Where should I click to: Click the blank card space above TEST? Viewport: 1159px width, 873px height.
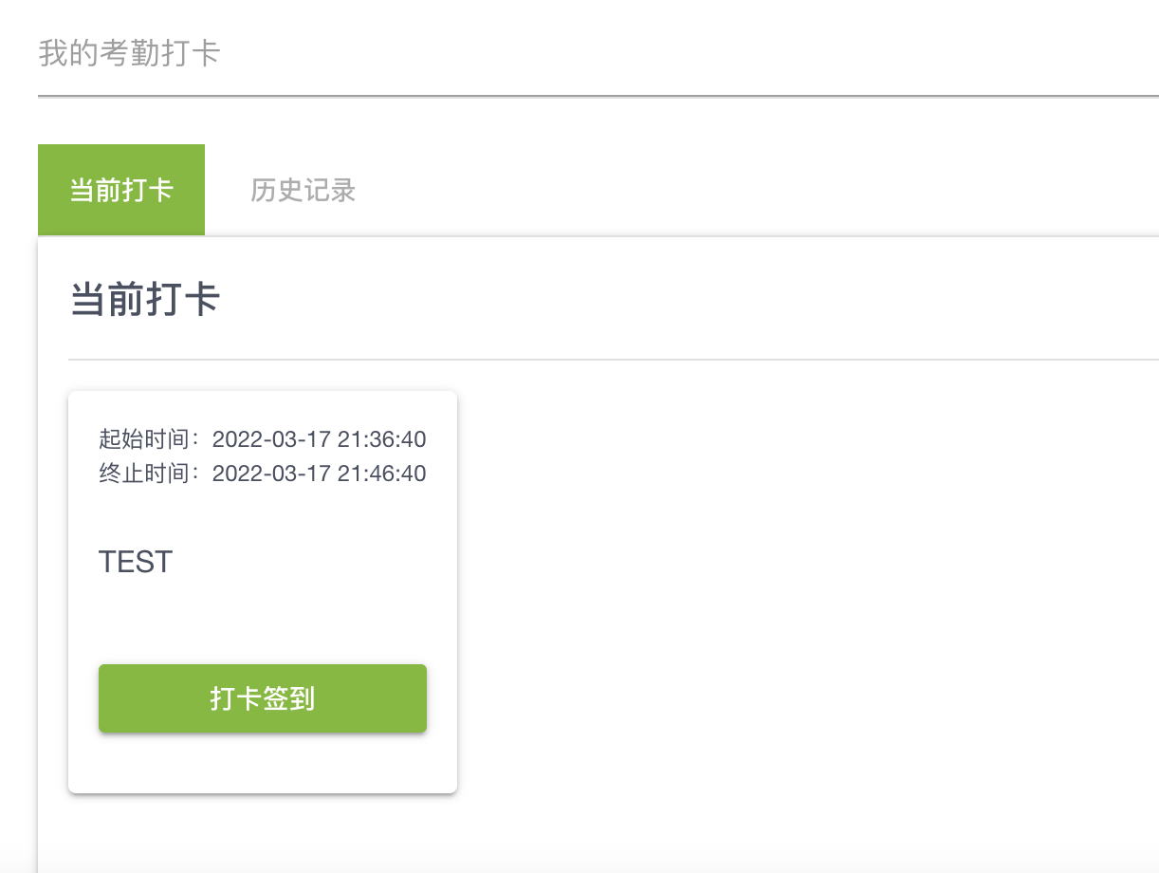click(262, 512)
